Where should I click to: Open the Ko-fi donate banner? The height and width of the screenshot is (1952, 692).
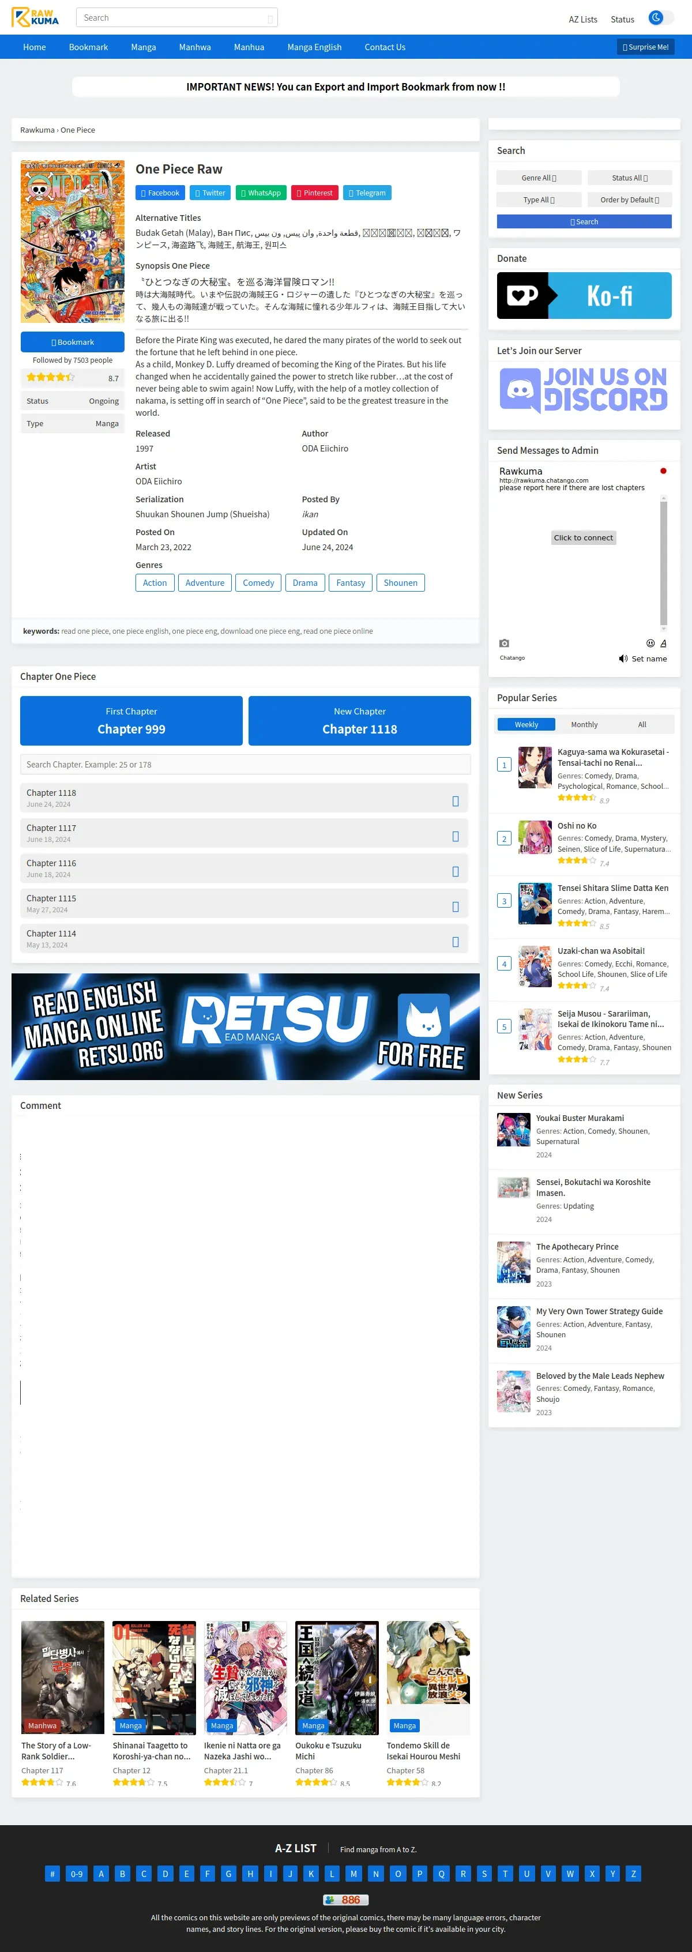pos(584,295)
